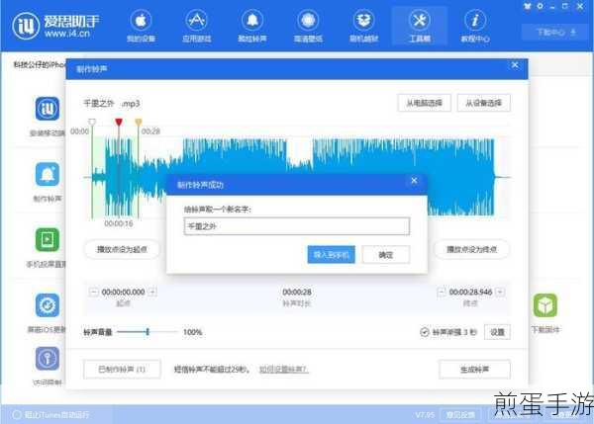594x424 pixels.
Task: Set play point as end point
Action: [x=471, y=250]
